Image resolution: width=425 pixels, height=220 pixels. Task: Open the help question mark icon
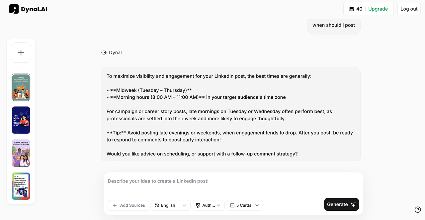pos(417,209)
